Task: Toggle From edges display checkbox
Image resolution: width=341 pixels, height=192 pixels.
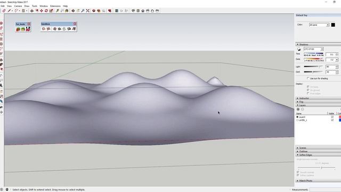Action: [308, 93]
